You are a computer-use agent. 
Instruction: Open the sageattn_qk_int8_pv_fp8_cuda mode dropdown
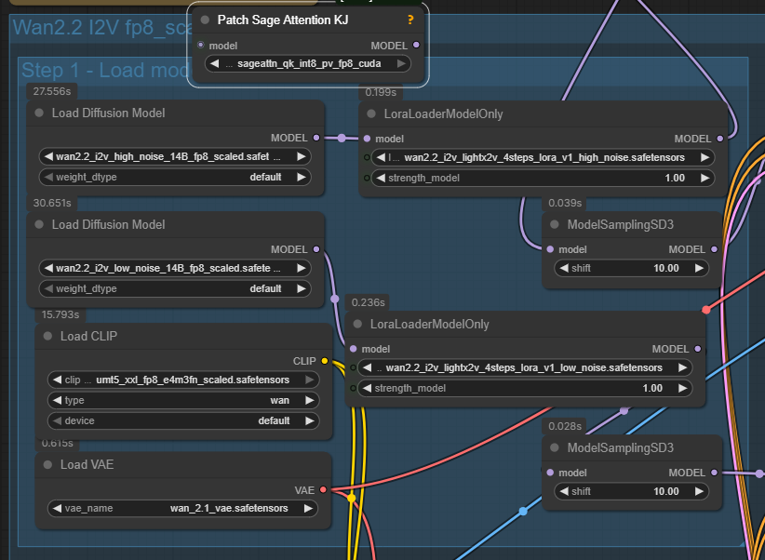point(308,64)
